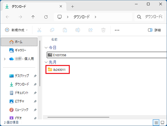The image size is (167, 126).
Task: Collapse the 先月 group
Action: point(46,62)
